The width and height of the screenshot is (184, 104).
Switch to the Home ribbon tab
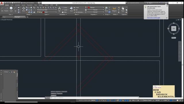click(x=7, y=5)
